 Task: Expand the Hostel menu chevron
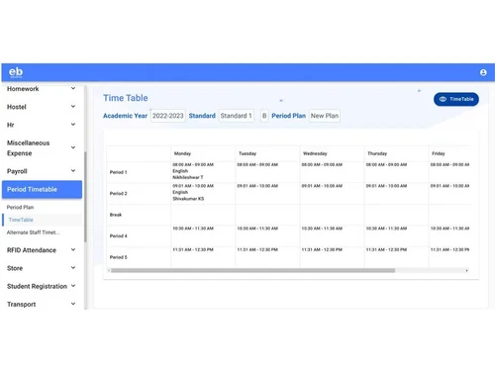tap(73, 106)
